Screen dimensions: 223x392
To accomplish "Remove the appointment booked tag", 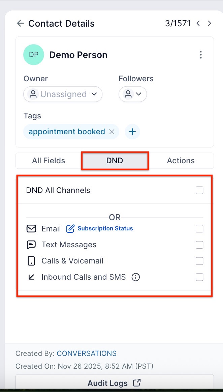I will (112, 132).
